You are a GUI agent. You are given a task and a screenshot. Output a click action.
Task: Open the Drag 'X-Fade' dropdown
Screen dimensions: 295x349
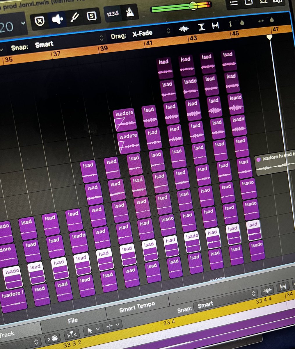151,32
